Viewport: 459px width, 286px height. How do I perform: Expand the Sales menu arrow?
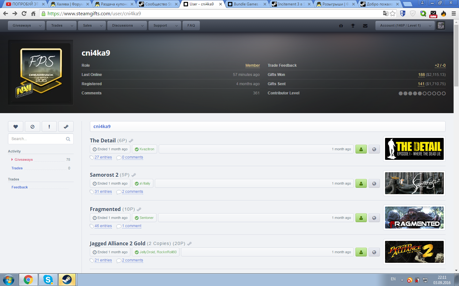point(101,26)
